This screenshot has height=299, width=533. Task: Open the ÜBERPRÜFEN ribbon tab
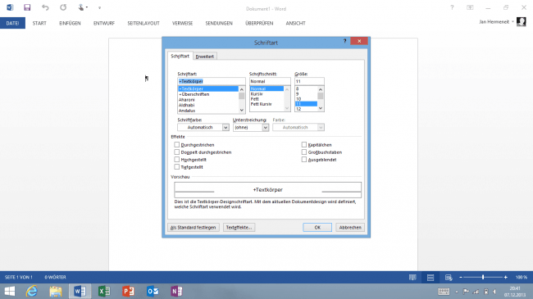click(x=259, y=23)
